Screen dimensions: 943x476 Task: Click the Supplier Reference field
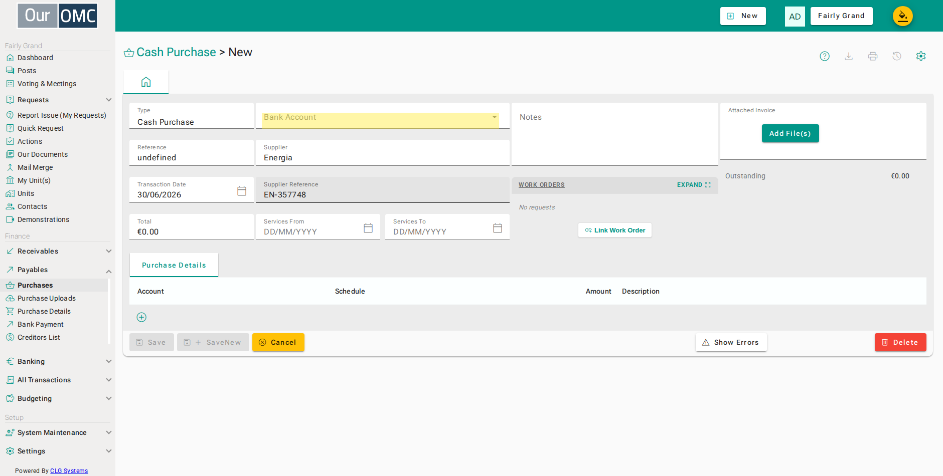click(383, 190)
